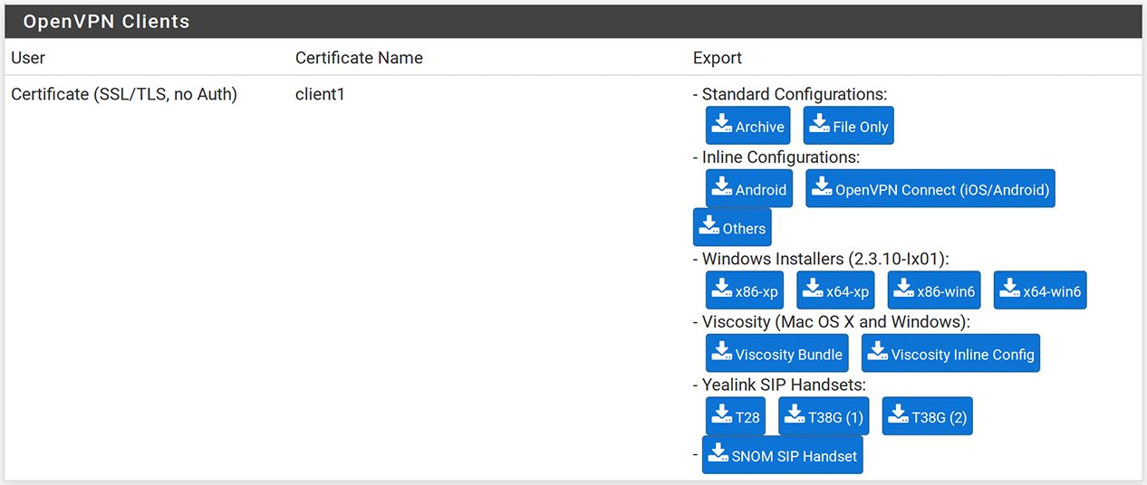Click the User column header

pyautogui.click(x=28, y=58)
